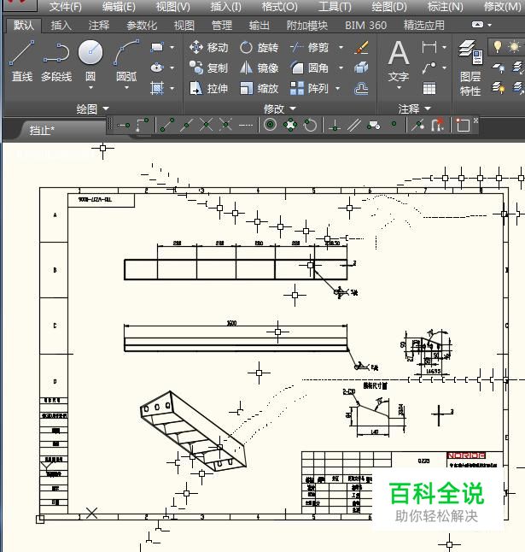Toggle layer freeze sun icon
Image resolution: width=525 pixels, height=552 pixels.
(515, 46)
